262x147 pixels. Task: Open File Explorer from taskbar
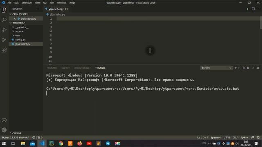pyautogui.click(x=23, y=143)
